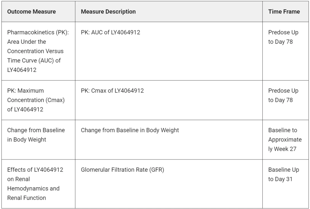Click 'Renal Function' text in last row
Screen dimensions: 310x209
pos(27,198)
